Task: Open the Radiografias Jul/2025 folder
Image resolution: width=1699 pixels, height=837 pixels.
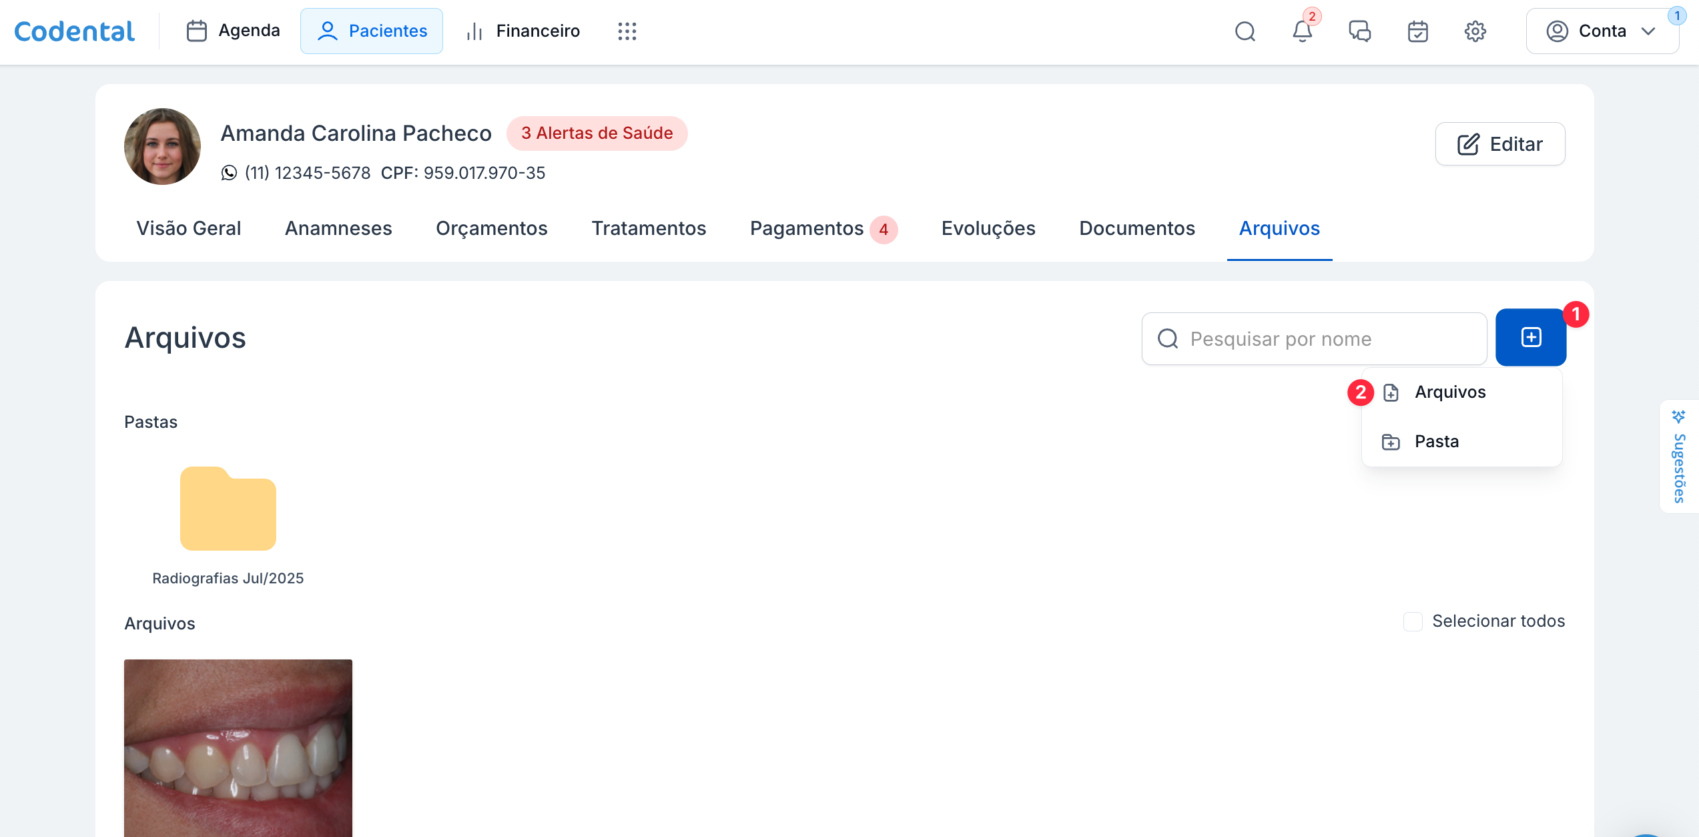Action: (228, 509)
